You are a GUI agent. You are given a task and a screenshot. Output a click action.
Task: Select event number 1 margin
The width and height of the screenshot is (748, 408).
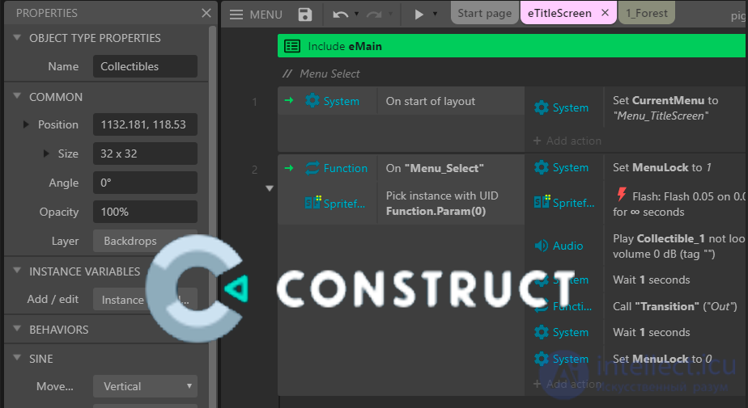[x=255, y=102]
